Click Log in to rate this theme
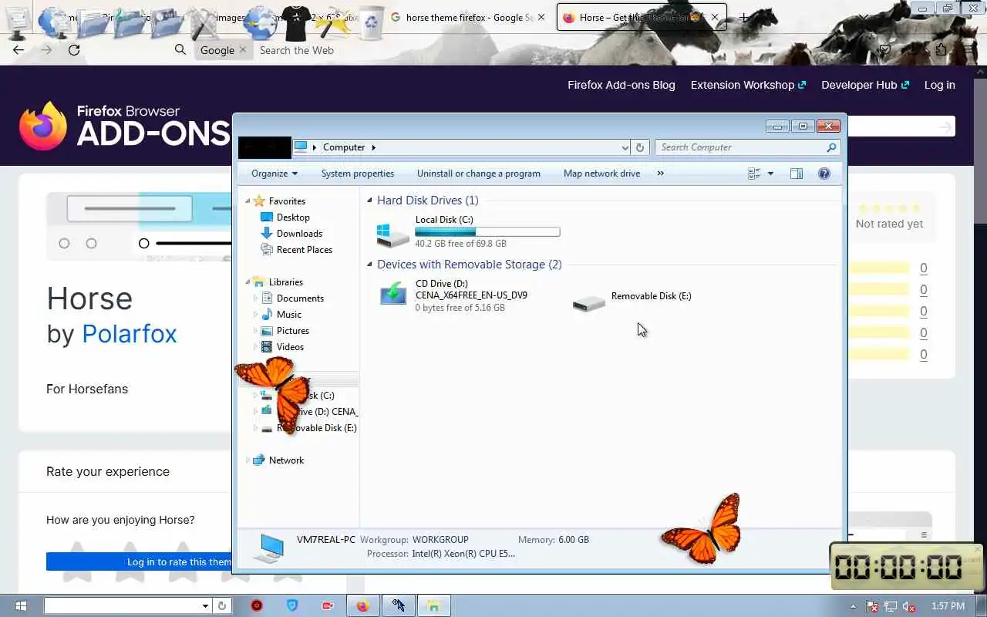Image resolution: width=987 pixels, height=617 pixels. [x=139, y=561]
